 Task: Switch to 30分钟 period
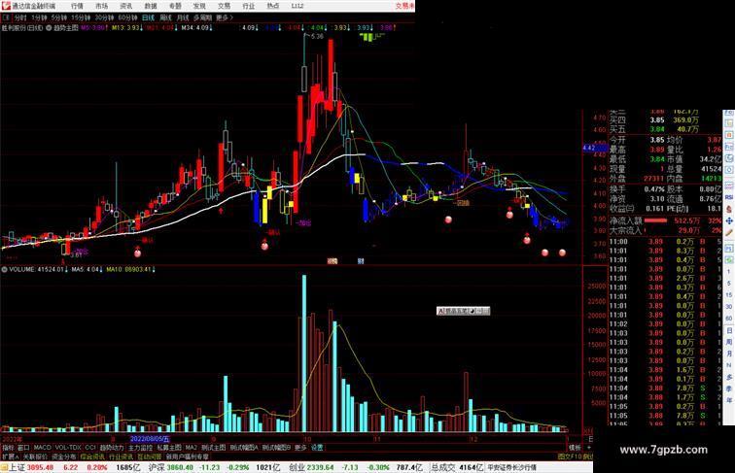tap(104, 17)
